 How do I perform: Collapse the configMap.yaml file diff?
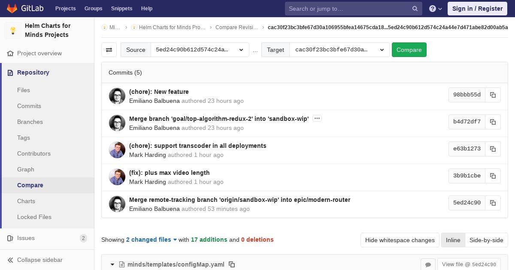coord(112,264)
